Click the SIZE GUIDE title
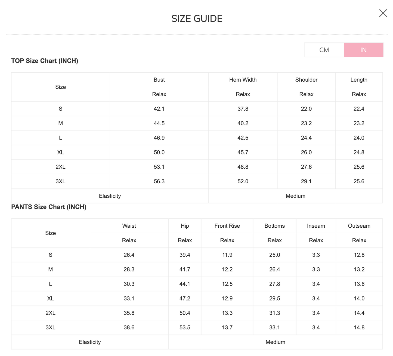The width and height of the screenshot is (393, 356). [x=197, y=18]
